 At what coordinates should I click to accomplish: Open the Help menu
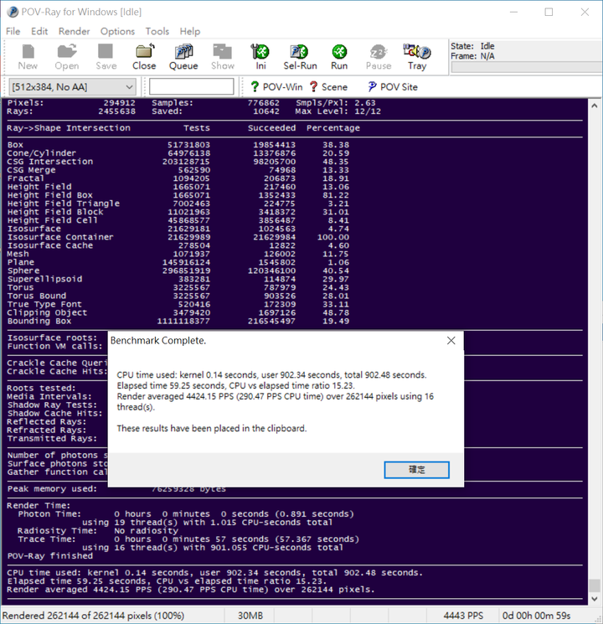point(190,31)
